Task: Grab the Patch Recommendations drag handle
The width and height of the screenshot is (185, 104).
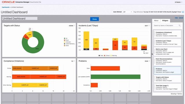Action: pos(155,61)
